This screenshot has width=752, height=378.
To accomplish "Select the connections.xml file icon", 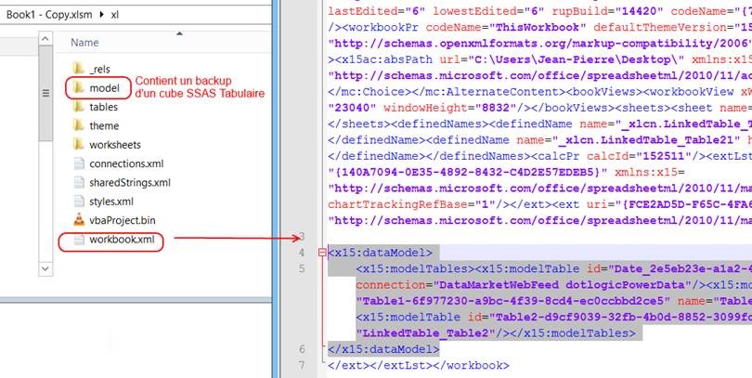I will tap(77, 163).
